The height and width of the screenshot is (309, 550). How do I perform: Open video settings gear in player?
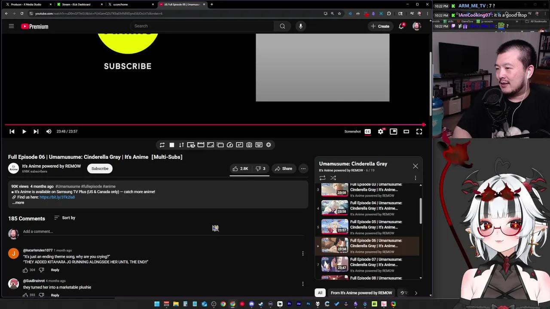pos(380,131)
